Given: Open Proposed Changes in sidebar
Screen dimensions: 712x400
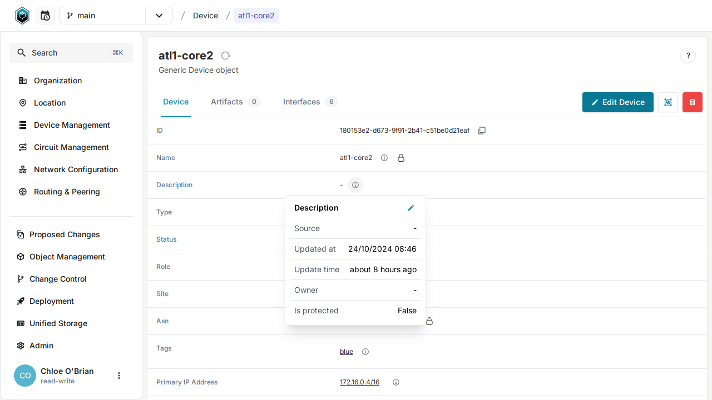Looking at the screenshot, I should (x=65, y=234).
